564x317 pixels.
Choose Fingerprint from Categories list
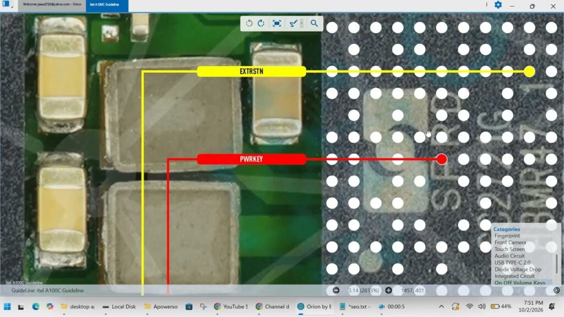pyautogui.click(x=507, y=236)
